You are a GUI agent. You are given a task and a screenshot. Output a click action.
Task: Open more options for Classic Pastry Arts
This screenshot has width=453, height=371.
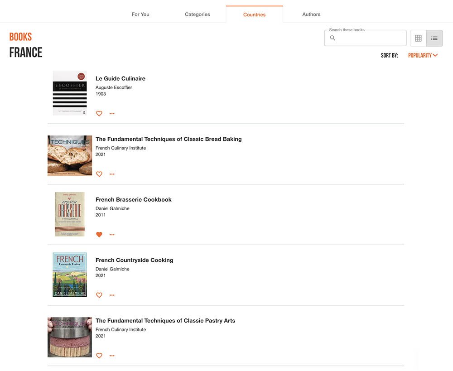[112, 356]
